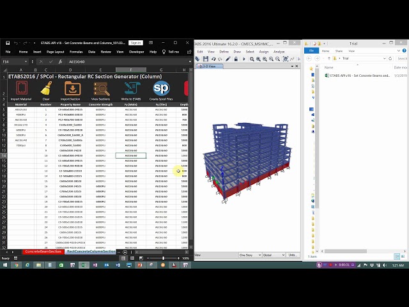The width and height of the screenshot is (409, 307).
Task: Open the Excel Formulas ribbon tab
Action: [x=76, y=52]
